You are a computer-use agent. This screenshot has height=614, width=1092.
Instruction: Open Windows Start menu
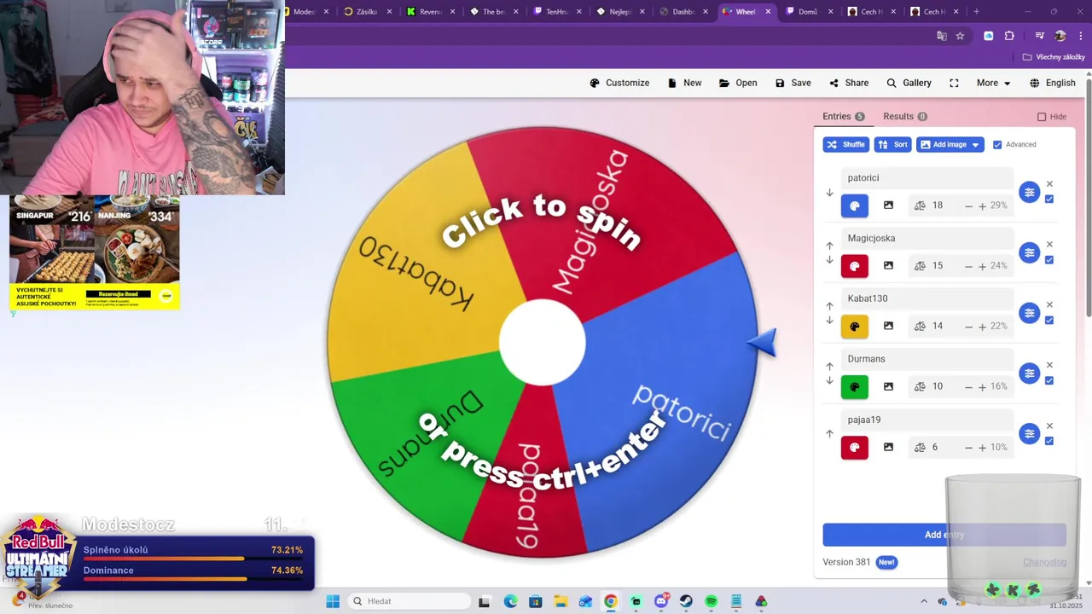click(333, 601)
